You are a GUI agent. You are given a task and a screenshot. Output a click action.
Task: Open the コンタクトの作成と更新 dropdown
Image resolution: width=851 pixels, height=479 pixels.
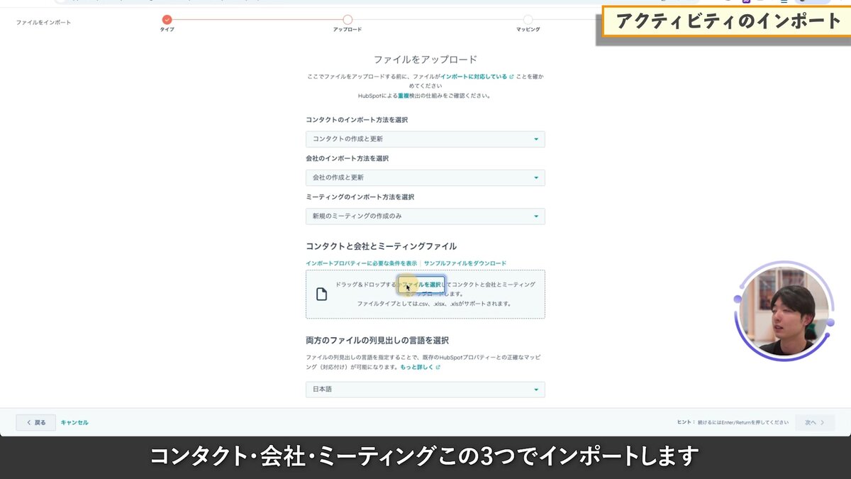pos(425,139)
